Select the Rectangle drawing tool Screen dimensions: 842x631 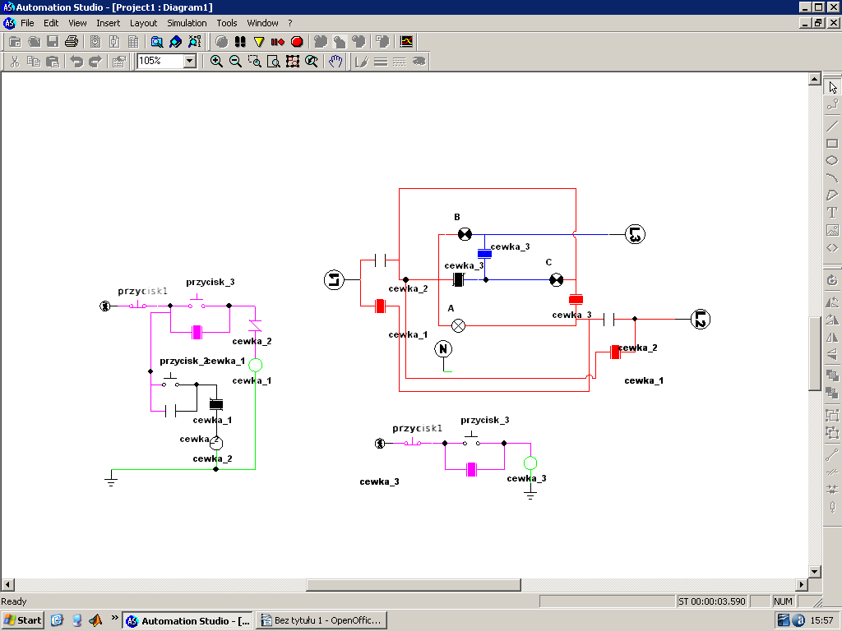point(832,144)
